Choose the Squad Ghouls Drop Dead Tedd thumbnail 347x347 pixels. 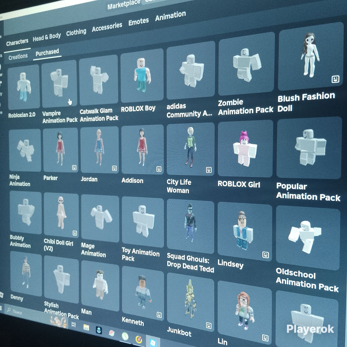tap(191, 226)
